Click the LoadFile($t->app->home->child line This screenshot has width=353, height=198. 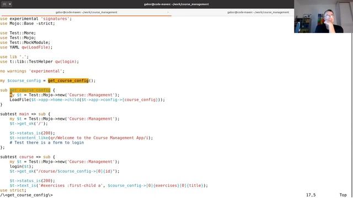pos(87,100)
